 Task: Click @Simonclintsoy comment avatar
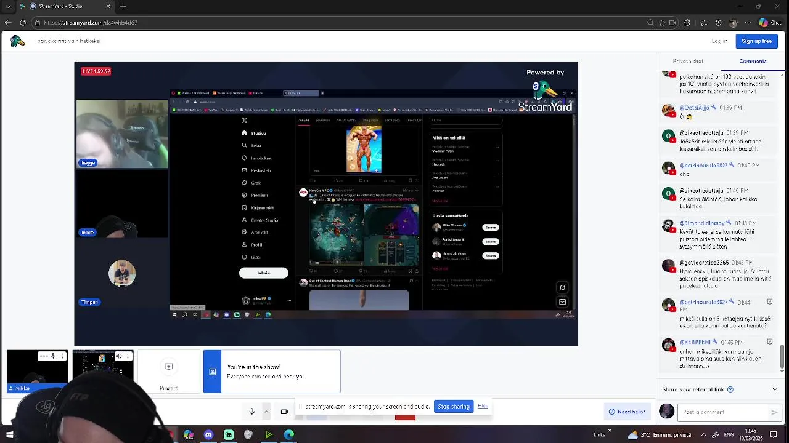(x=668, y=225)
